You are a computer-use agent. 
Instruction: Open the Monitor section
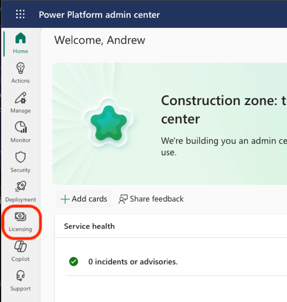(20, 132)
